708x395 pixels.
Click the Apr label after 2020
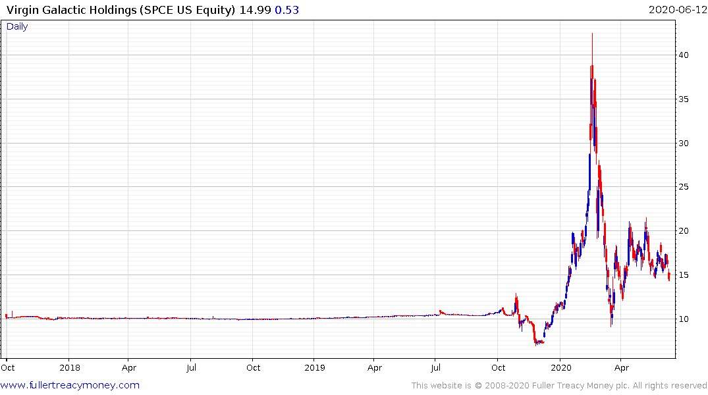622,368
